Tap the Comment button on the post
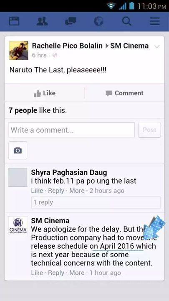Viewport: 169px width, 301px height. click(124, 93)
